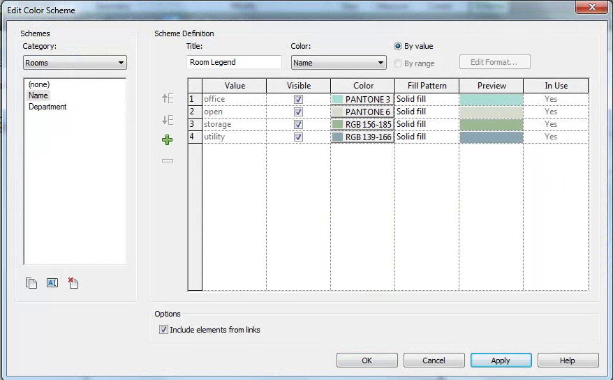Move row down with the down-arrow icon
Screen dimensions: 613x380
168,120
